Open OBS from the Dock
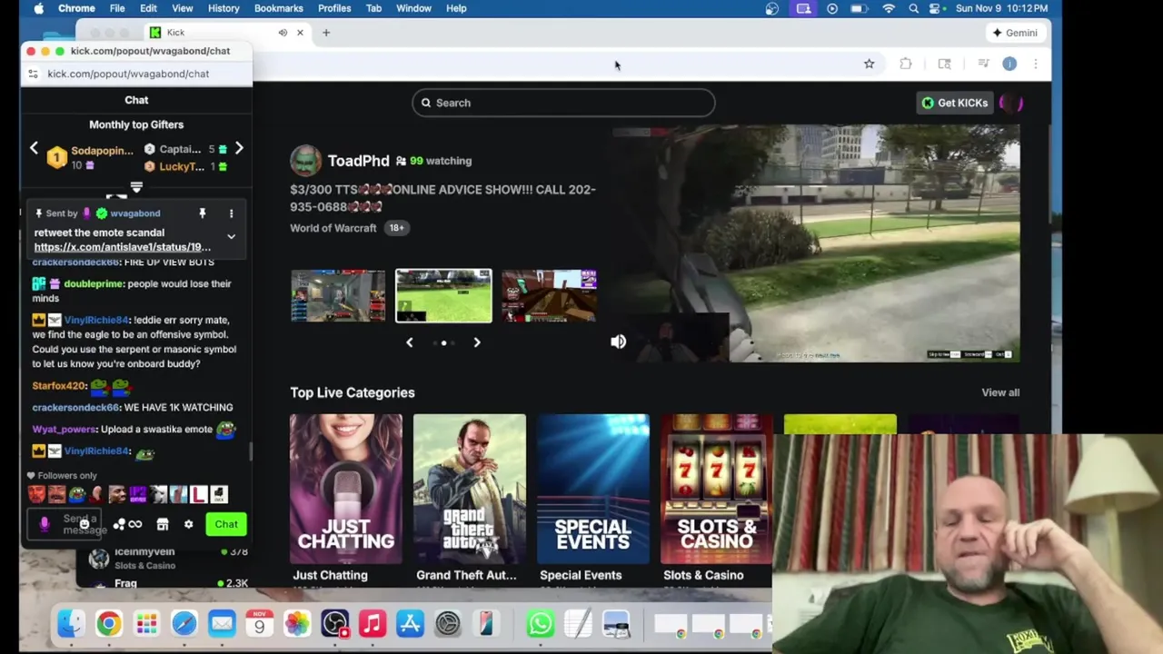 tap(335, 624)
